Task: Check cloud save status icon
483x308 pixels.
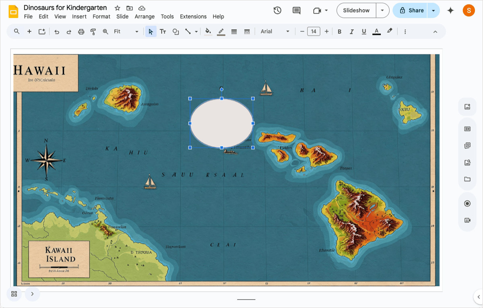Action: click(142, 8)
